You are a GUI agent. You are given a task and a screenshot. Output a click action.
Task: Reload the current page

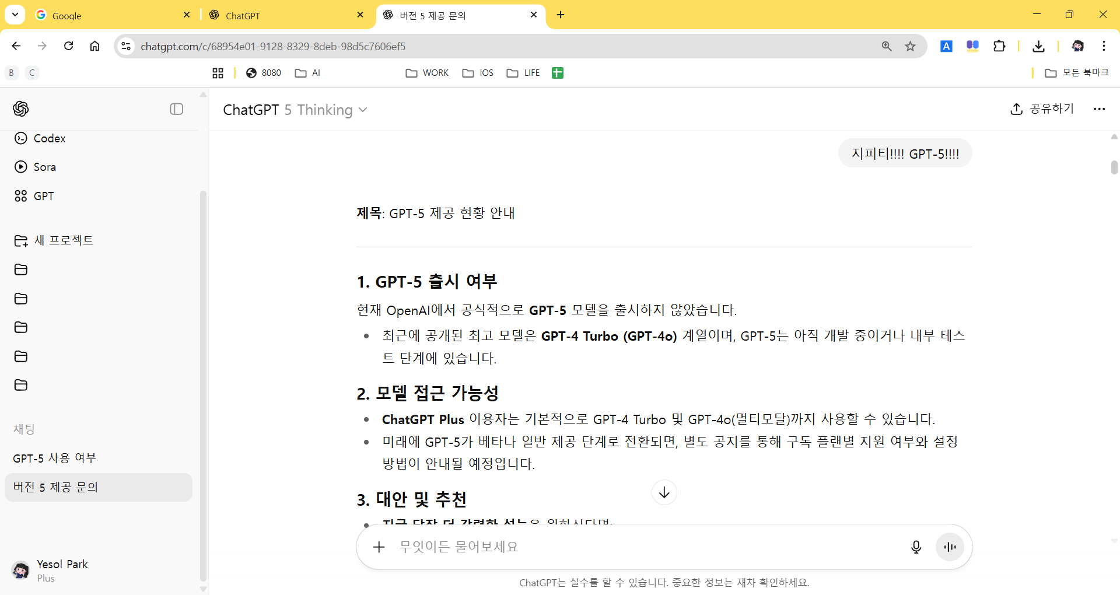pyautogui.click(x=68, y=46)
